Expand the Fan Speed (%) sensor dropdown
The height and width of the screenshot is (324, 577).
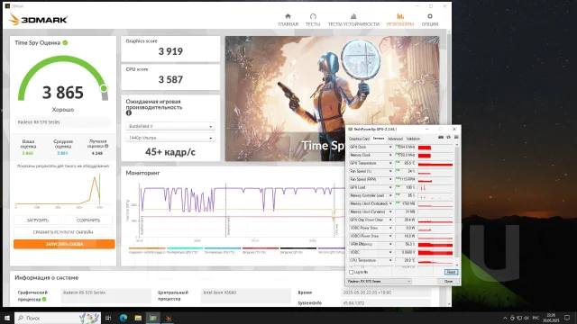click(x=390, y=171)
